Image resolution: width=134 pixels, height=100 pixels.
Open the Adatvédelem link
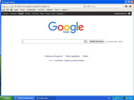59,61
